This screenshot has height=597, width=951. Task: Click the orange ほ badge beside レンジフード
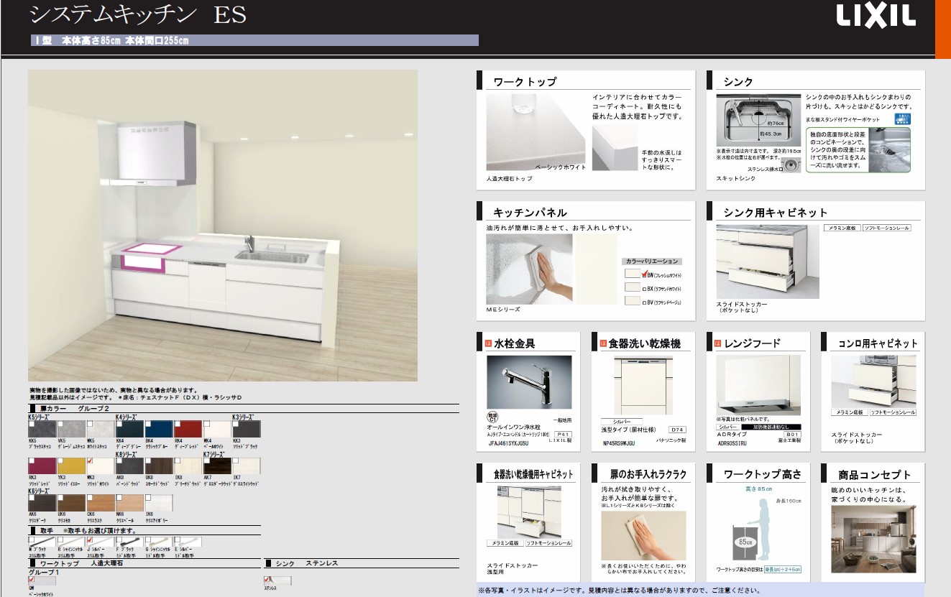pyautogui.click(x=718, y=344)
